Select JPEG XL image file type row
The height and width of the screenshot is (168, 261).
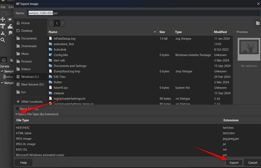click(138, 144)
